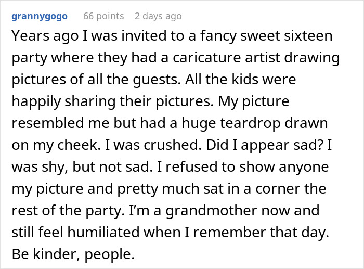Image resolution: width=364 pixels, height=269 pixels.
Task: Open the grannygogo user profile
Action: 40,16
